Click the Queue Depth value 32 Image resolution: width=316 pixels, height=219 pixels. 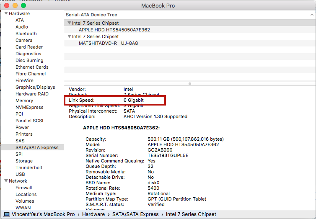150,166
